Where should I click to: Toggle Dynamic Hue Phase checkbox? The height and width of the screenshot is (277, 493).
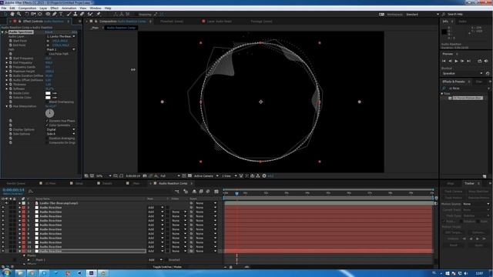[x=47, y=121]
